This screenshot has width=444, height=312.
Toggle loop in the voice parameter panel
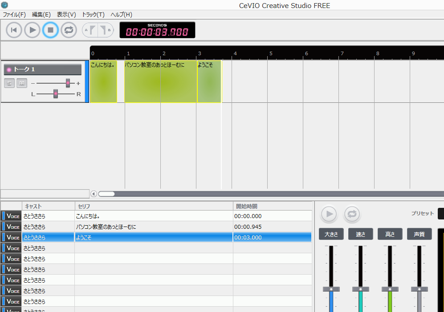[352, 214]
